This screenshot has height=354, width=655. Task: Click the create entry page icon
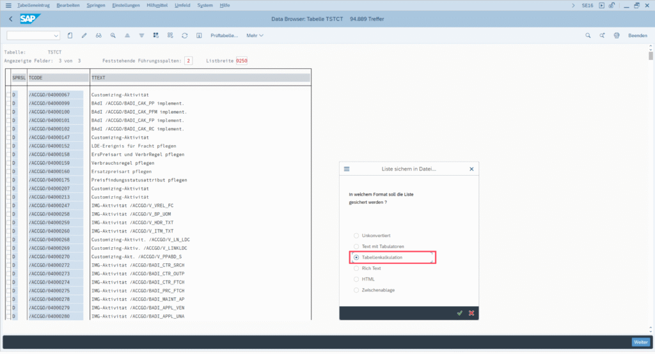click(70, 36)
